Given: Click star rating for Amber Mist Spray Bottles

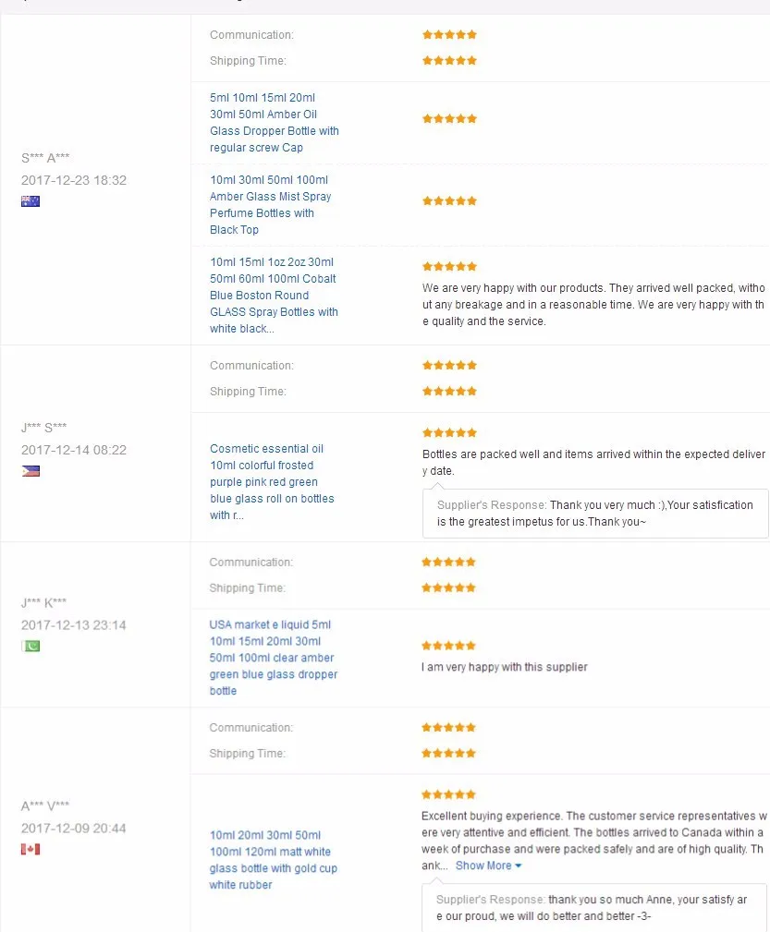Looking at the screenshot, I should tap(449, 201).
